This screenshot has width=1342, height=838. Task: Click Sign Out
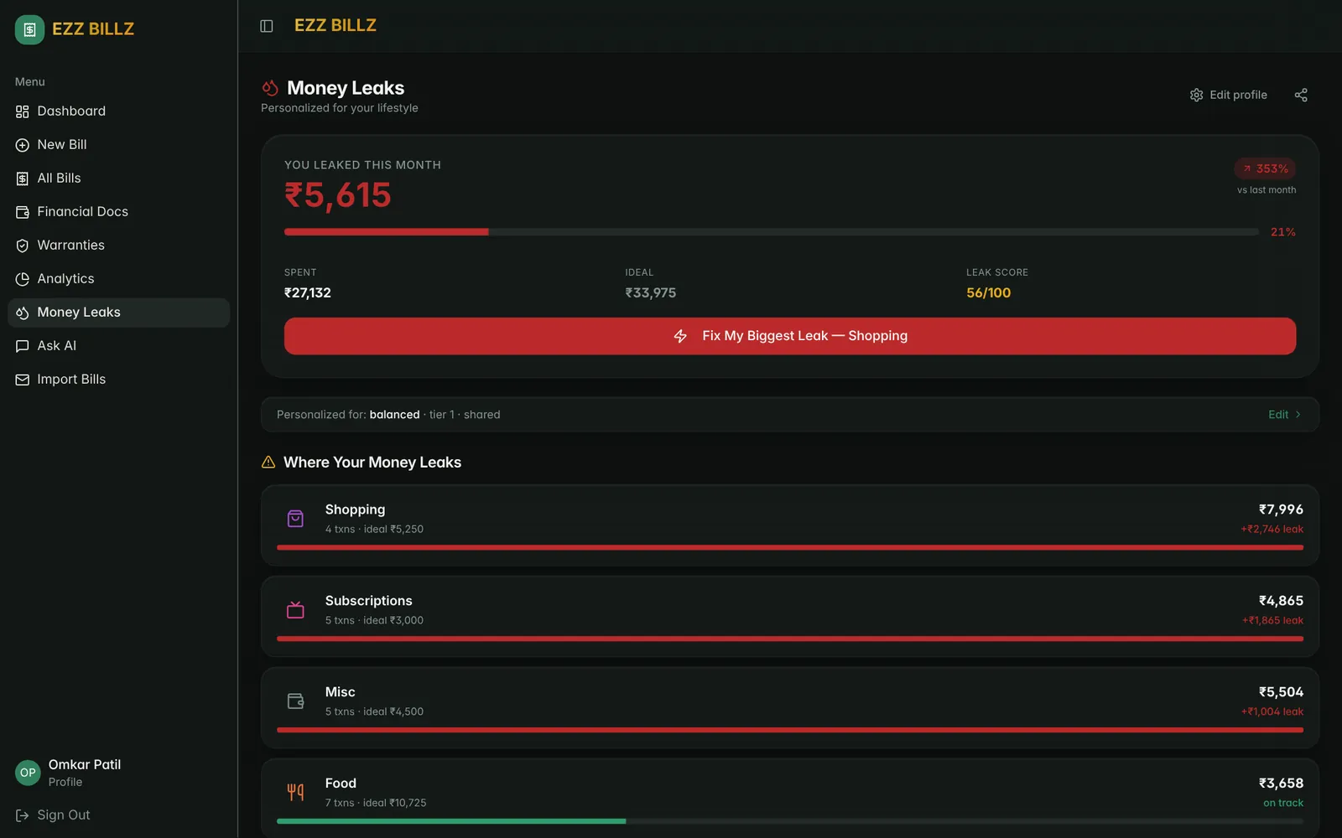52,815
